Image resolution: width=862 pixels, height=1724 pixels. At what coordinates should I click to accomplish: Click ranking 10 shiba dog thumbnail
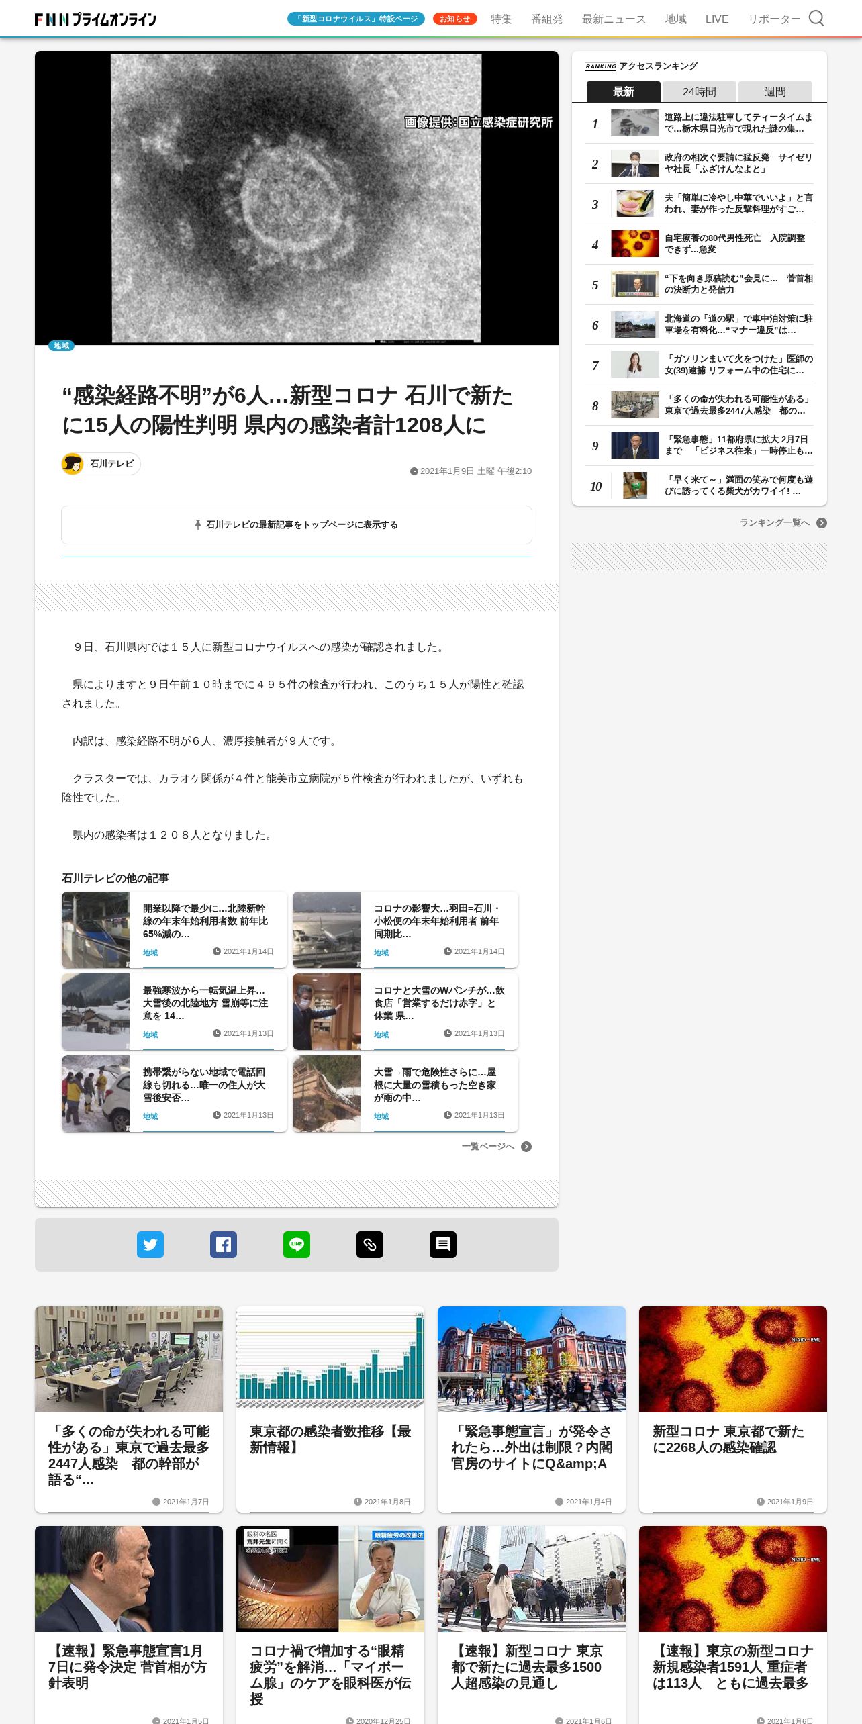click(x=635, y=485)
